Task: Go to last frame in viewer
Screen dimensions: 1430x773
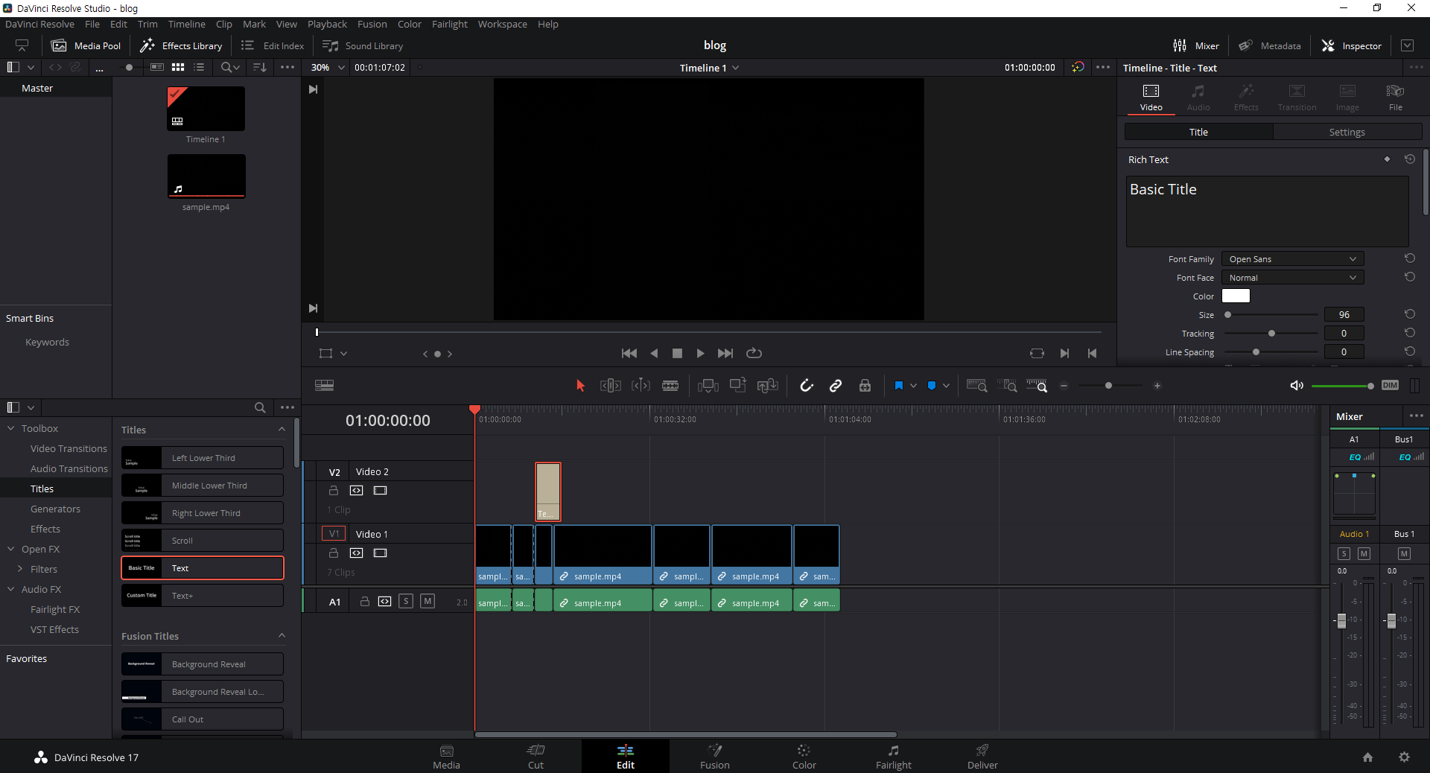Action: click(x=725, y=353)
